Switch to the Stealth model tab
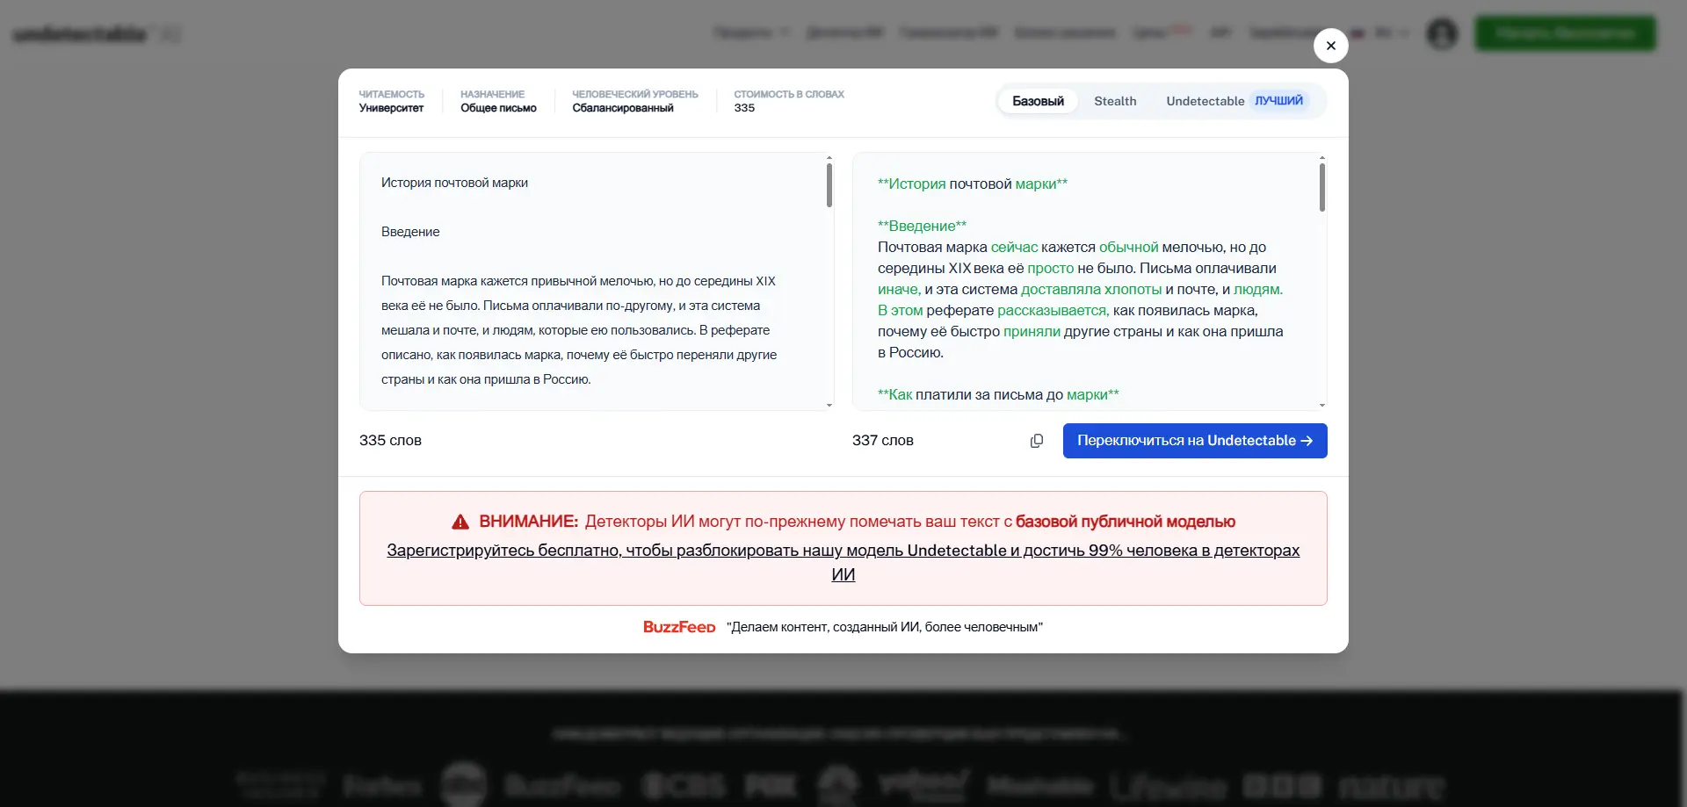This screenshot has height=807, width=1687. (1115, 101)
